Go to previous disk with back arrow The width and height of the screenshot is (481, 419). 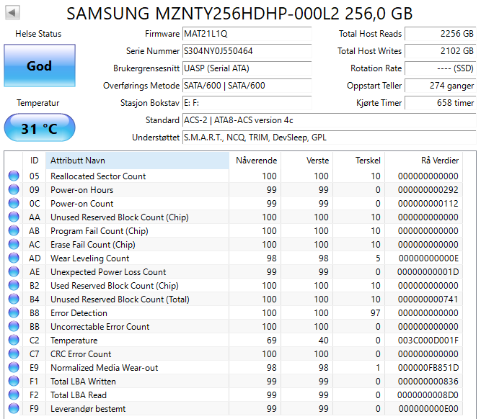click(12, 13)
